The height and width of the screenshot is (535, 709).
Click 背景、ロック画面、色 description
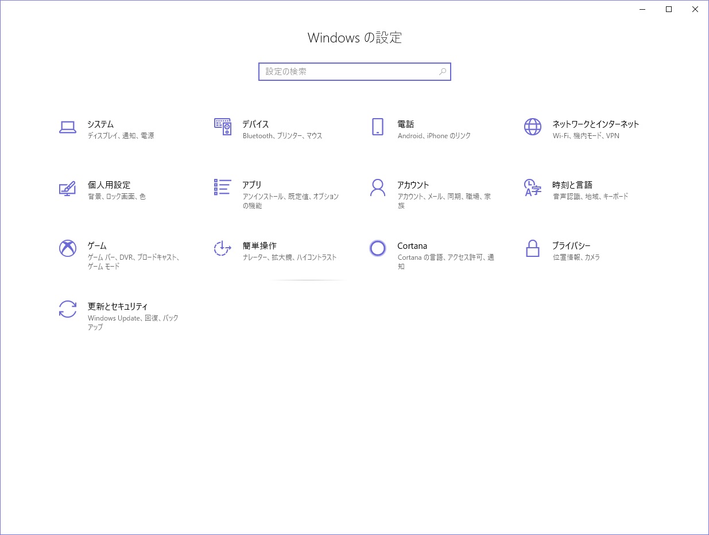[x=117, y=197]
